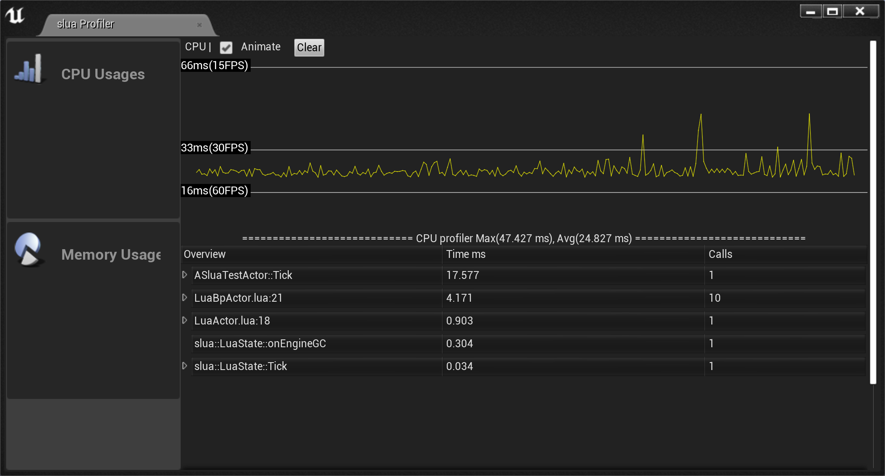Open the Memory Usage panel

[x=111, y=255]
